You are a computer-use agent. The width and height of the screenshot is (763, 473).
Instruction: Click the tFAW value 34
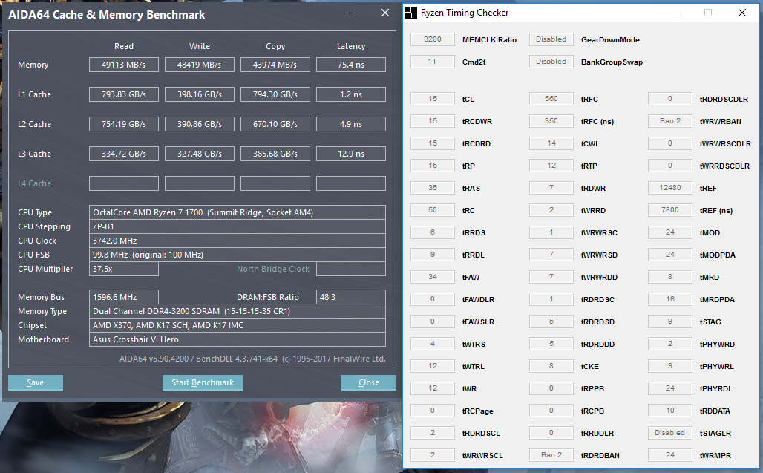coord(433,277)
